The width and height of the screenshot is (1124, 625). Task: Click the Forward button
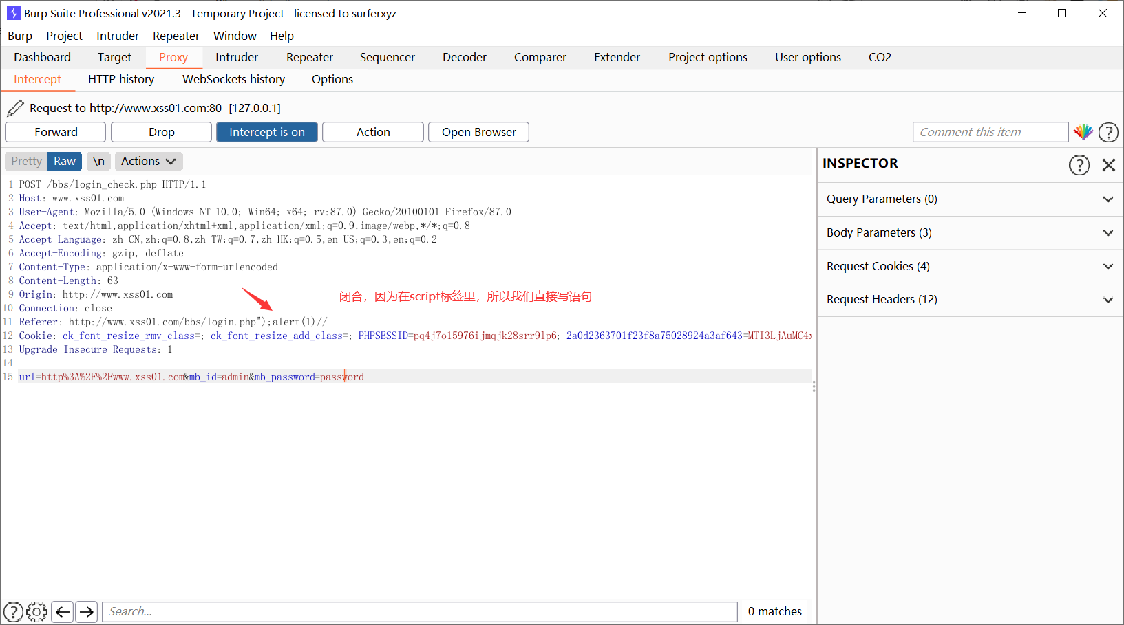[x=56, y=132]
